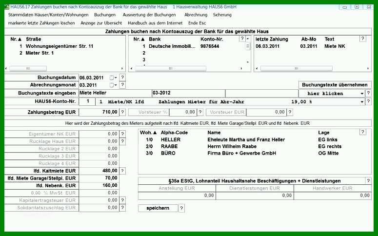
Task: Select the 06.03.2011 Miete NK payment row
Action: [300, 46]
